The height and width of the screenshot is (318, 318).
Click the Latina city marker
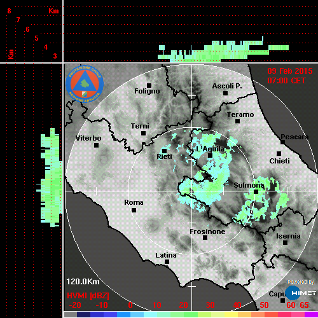[x=167, y=261]
